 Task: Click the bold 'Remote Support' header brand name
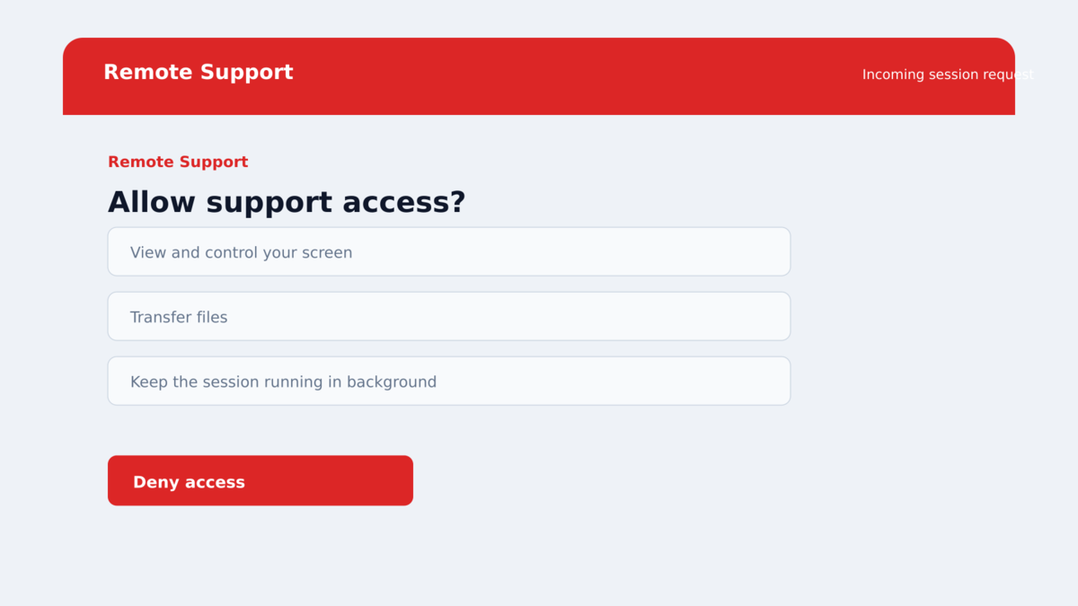[199, 72]
